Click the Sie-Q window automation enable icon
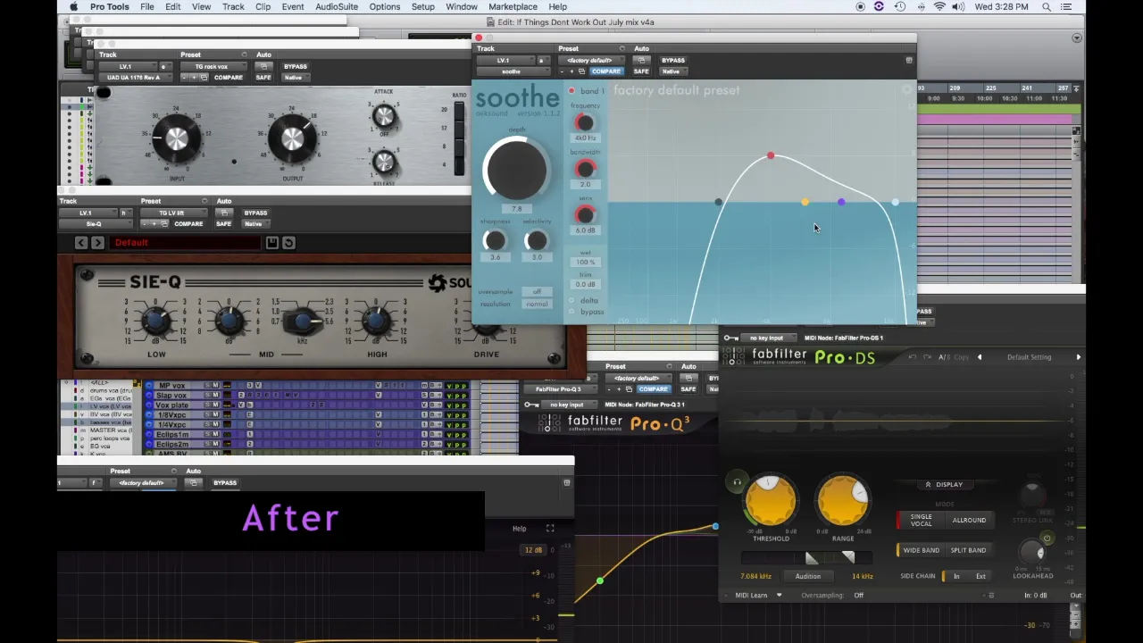This screenshot has height=643, width=1143. click(x=224, y=213)
